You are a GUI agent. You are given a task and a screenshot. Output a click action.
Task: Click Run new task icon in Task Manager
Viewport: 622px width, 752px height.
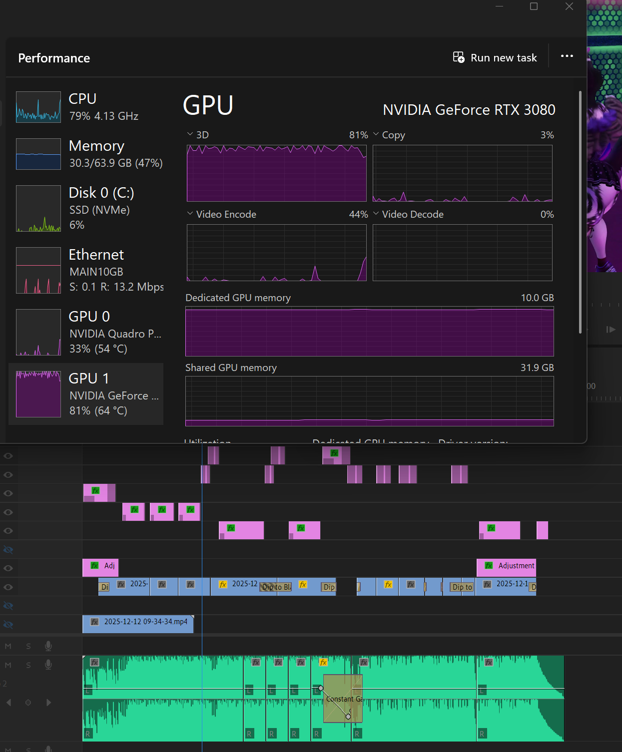[459, 57]
